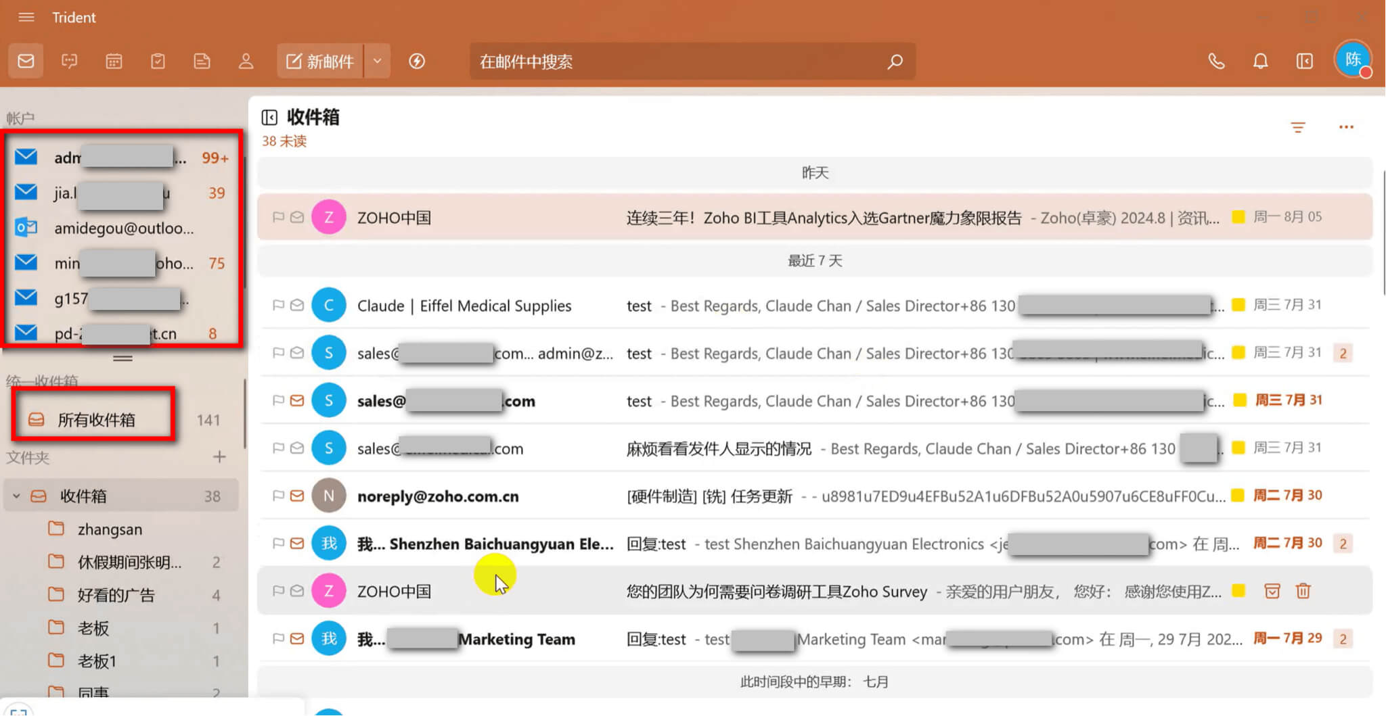Click yellow tag on noreply@zoho.com.cn email

1238,496
